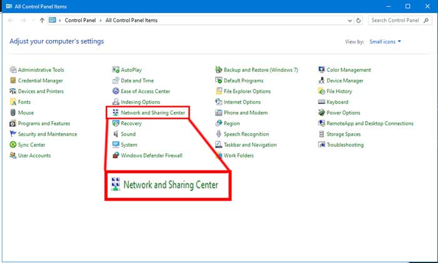Open the Sync Center icon
This screenshot has width=438, height=263.
13,144
